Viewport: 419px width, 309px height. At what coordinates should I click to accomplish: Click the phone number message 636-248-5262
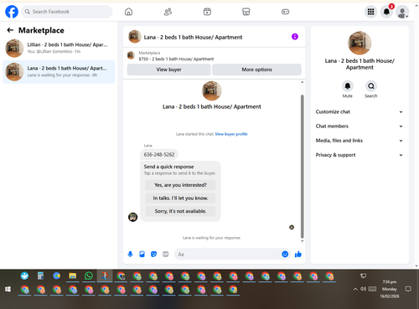coord(159,154)
